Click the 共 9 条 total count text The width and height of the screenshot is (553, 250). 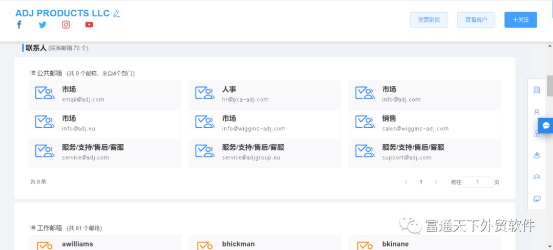[38, 181]
